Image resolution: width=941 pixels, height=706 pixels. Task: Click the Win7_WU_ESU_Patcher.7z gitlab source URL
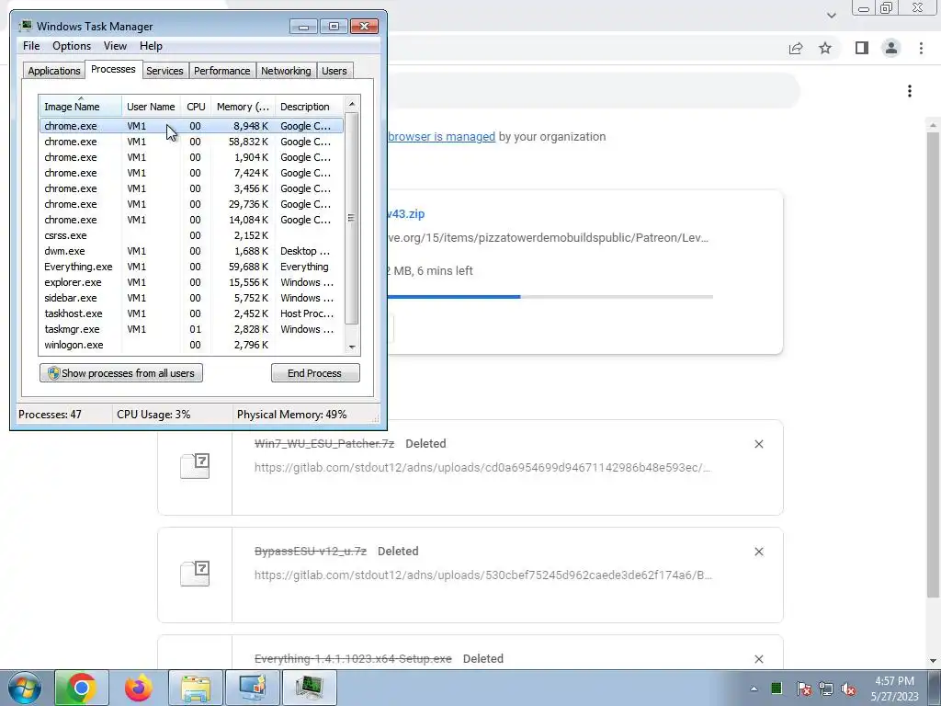pyautogui.click(x=482, y=467)
